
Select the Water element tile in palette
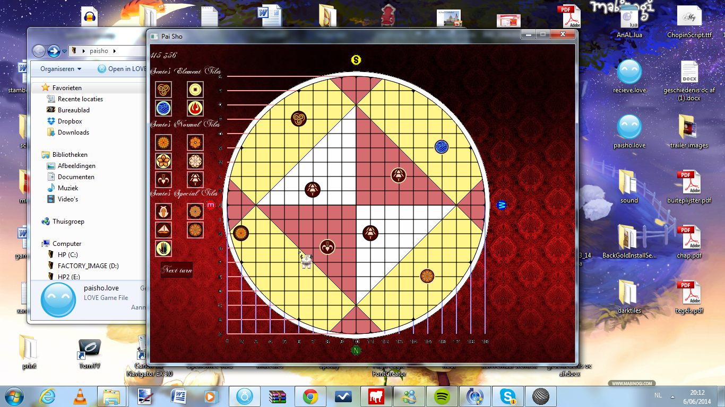(x=163, y=108)
